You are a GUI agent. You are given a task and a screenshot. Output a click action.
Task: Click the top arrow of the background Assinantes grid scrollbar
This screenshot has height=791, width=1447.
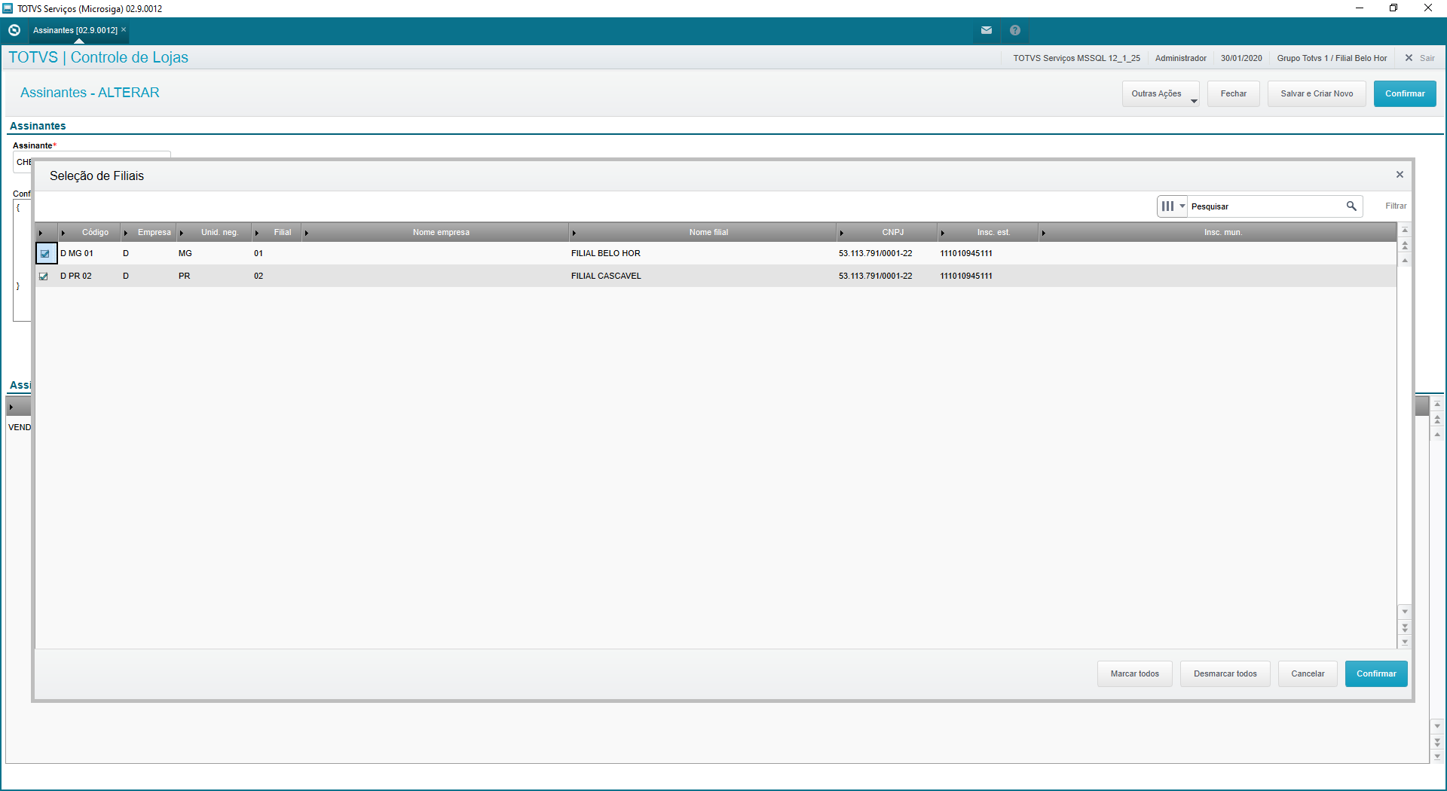pos(1437,405)
